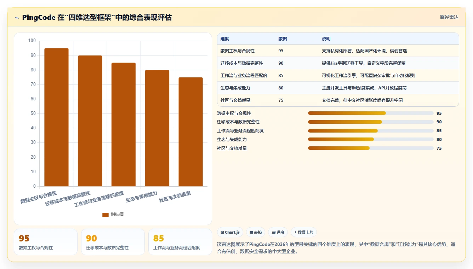Open the 95 数据主权与合规性 stat card
Screen dimensions: 473x269
click(x=46, y=242)
